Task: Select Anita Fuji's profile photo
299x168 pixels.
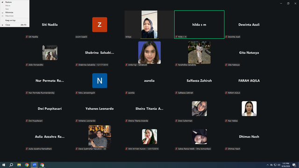Action: point(149,53)
